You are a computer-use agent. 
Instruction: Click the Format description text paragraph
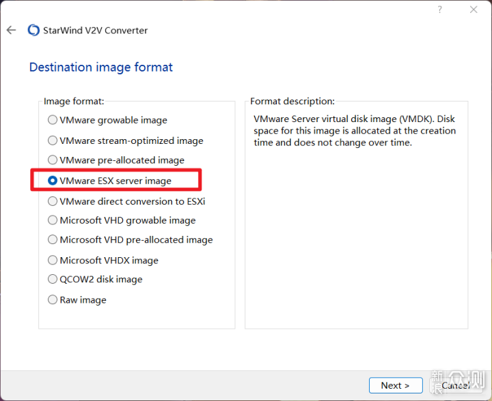click(x=355, y=130)
